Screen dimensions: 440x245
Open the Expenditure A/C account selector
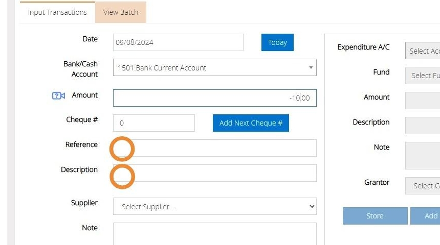tap(423, 51)
